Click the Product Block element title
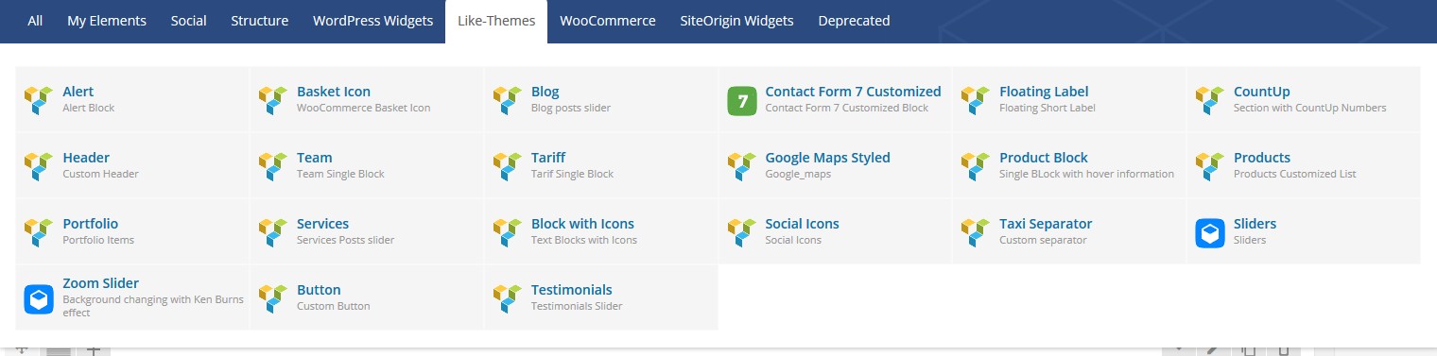 1044,158
